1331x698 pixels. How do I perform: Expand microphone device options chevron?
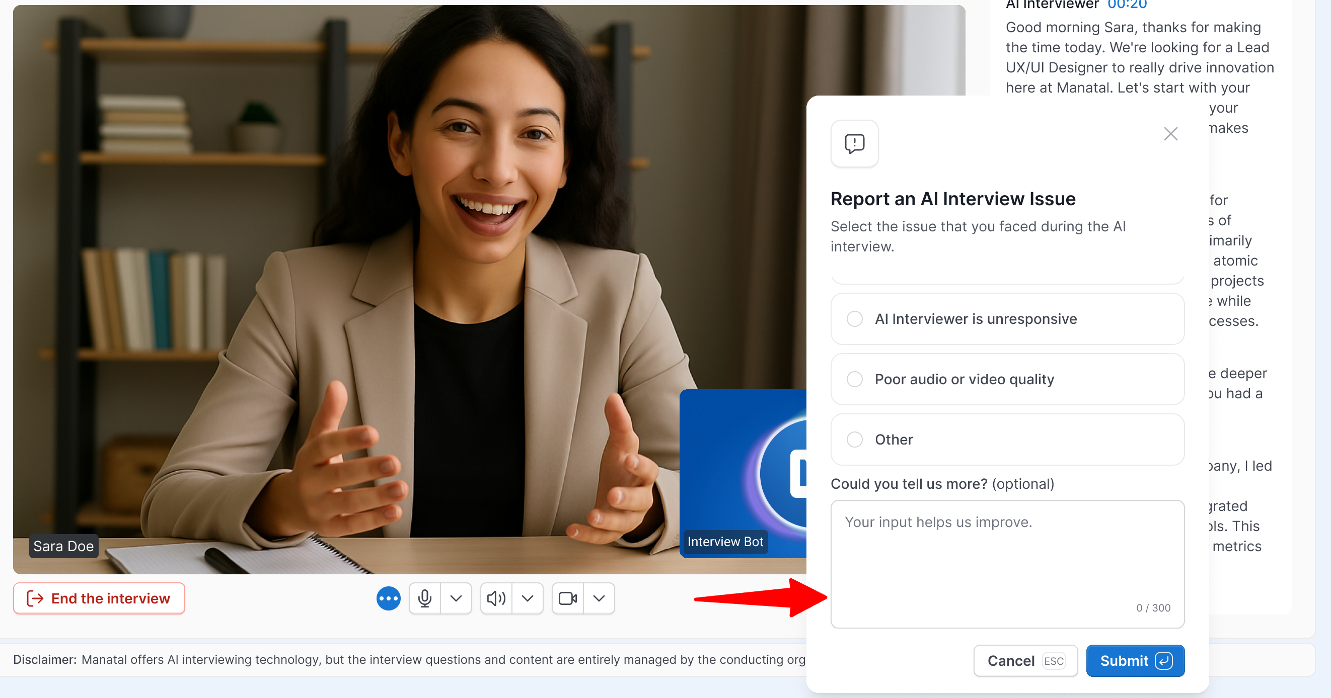(x=456, y=598)
